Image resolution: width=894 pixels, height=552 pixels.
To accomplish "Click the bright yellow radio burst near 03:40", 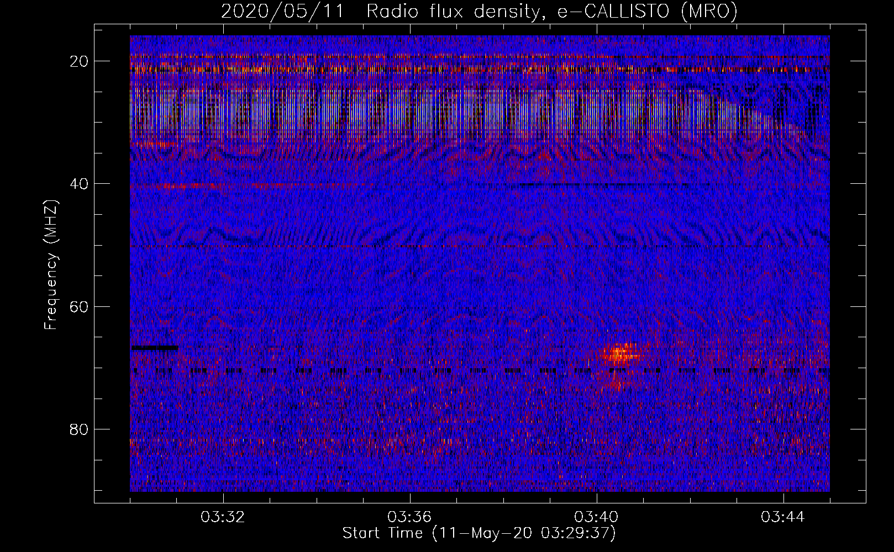I will pos(621,354).
